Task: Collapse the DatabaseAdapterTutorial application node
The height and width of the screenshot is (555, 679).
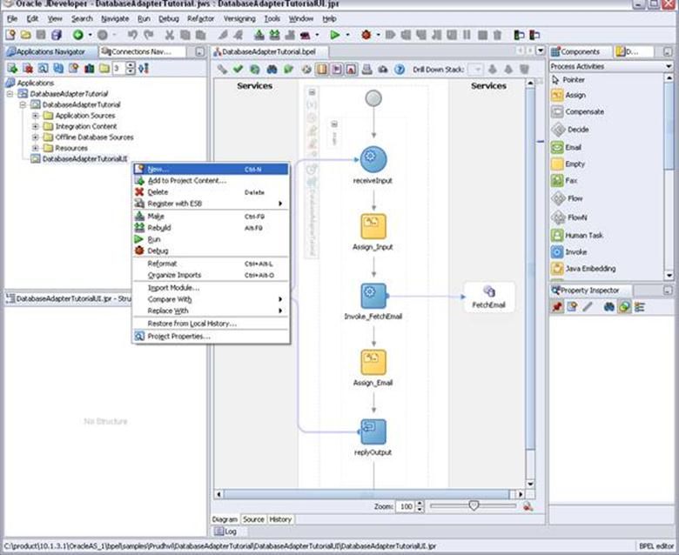Action: (x=10, y=94)
